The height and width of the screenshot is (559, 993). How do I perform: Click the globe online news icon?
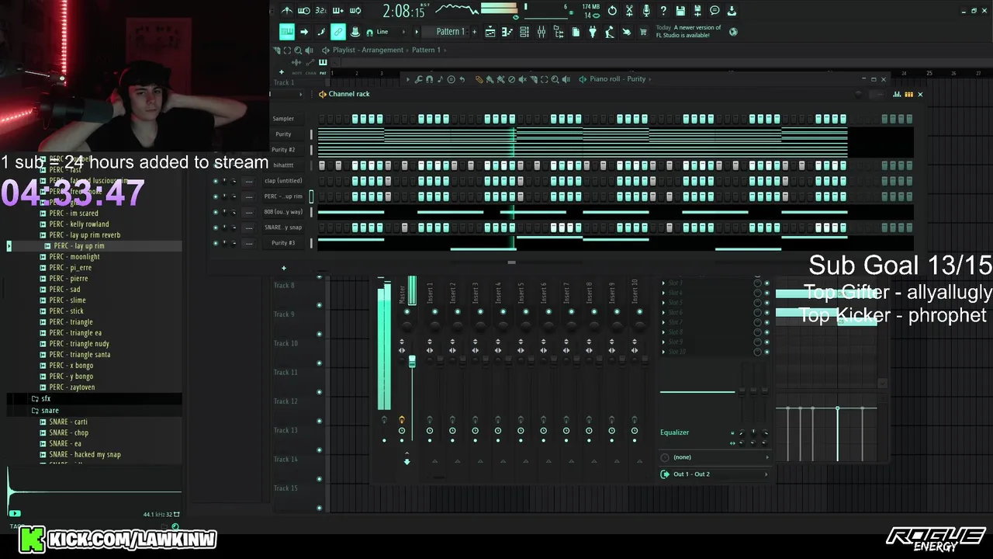[x=733, y=32]
